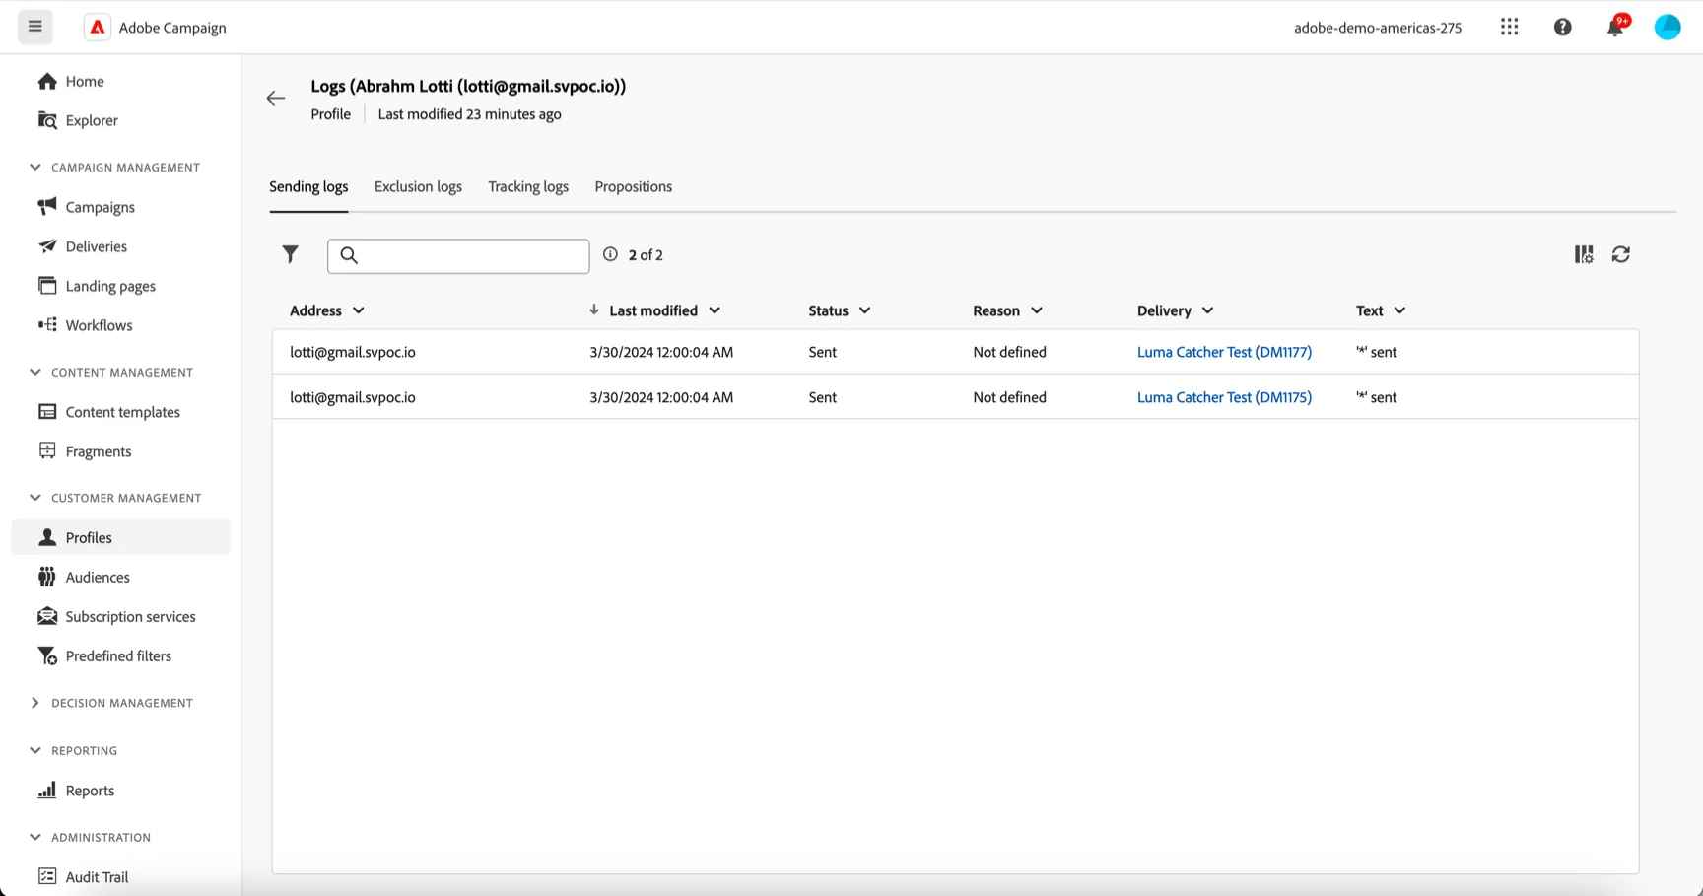Click the Campaigns megaphone icon
Screen dimensions: 1703x896
pyautogui.click(x=47, y=206)
